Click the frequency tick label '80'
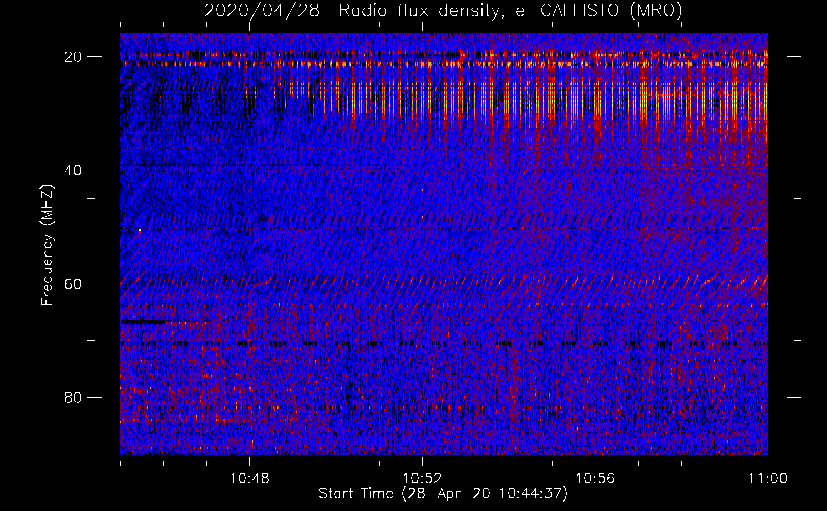This screenshot has width=827, height=511. (73, 397)
